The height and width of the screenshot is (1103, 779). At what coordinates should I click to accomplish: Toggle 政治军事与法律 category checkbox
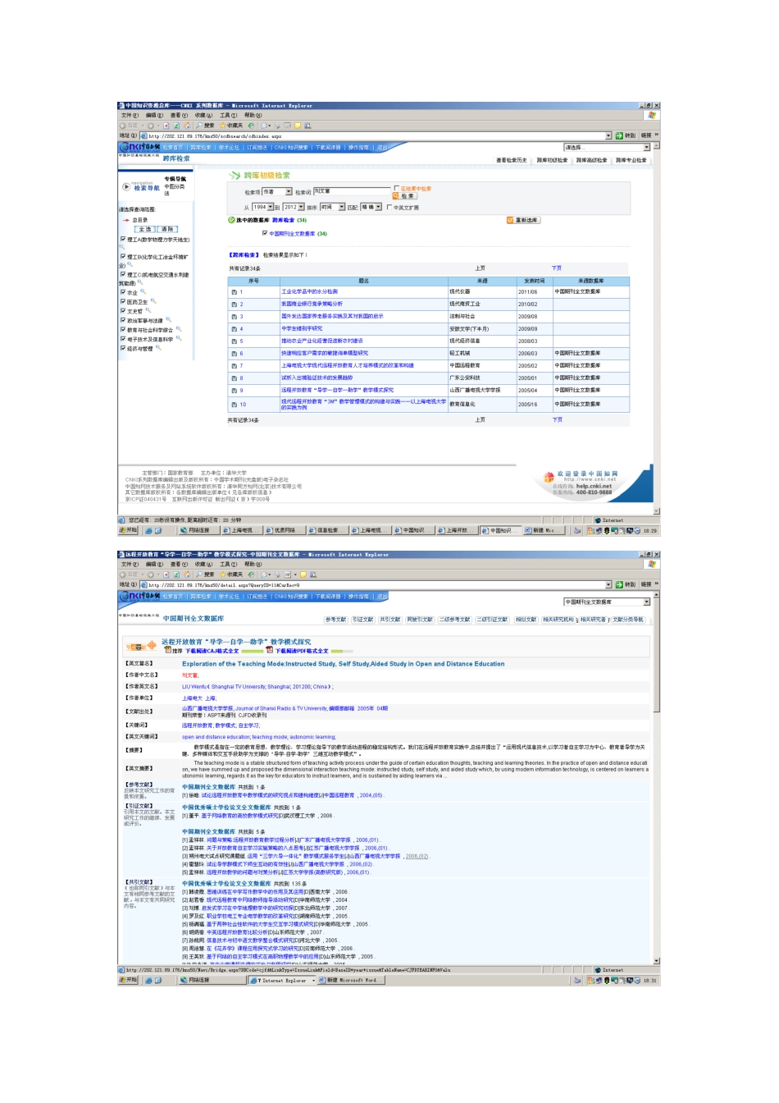(123, 320)
